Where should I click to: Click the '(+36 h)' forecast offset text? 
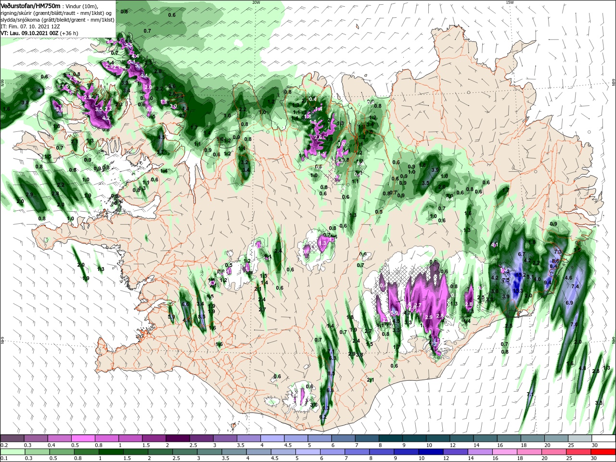69,33
